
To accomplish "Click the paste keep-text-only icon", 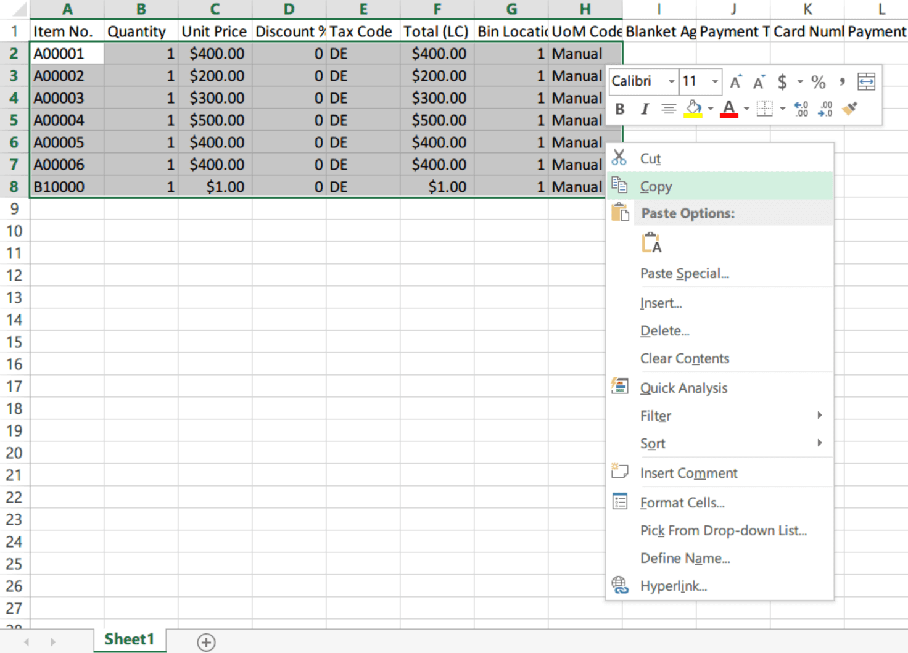I will click(x=651, y=243).
